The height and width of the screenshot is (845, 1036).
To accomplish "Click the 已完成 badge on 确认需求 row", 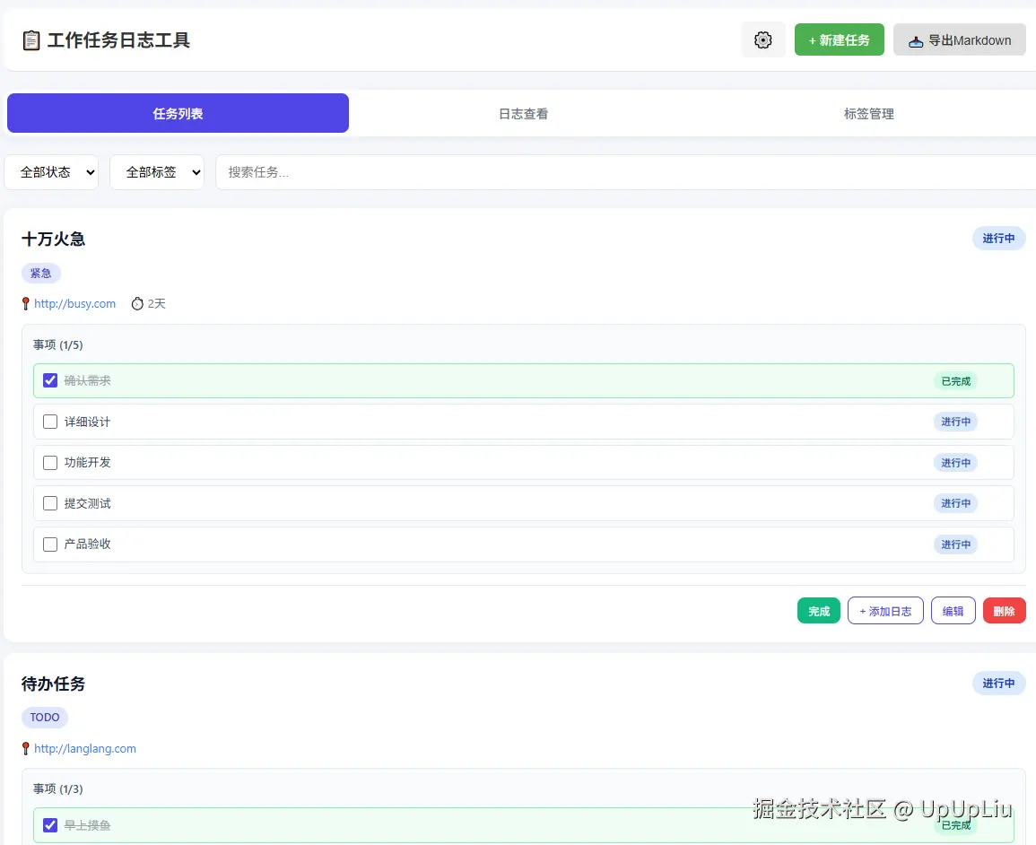I will tap(955, 380).
